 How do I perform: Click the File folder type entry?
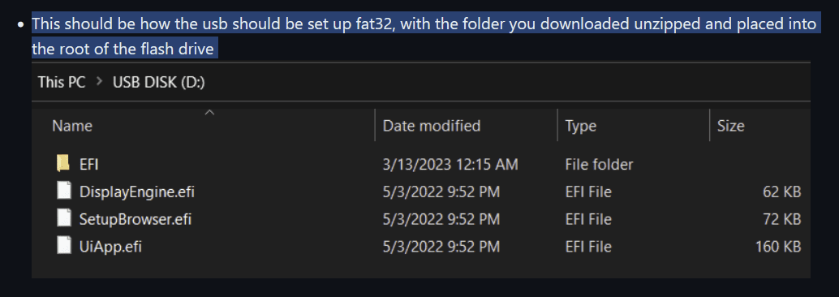[x=600, y=164]
